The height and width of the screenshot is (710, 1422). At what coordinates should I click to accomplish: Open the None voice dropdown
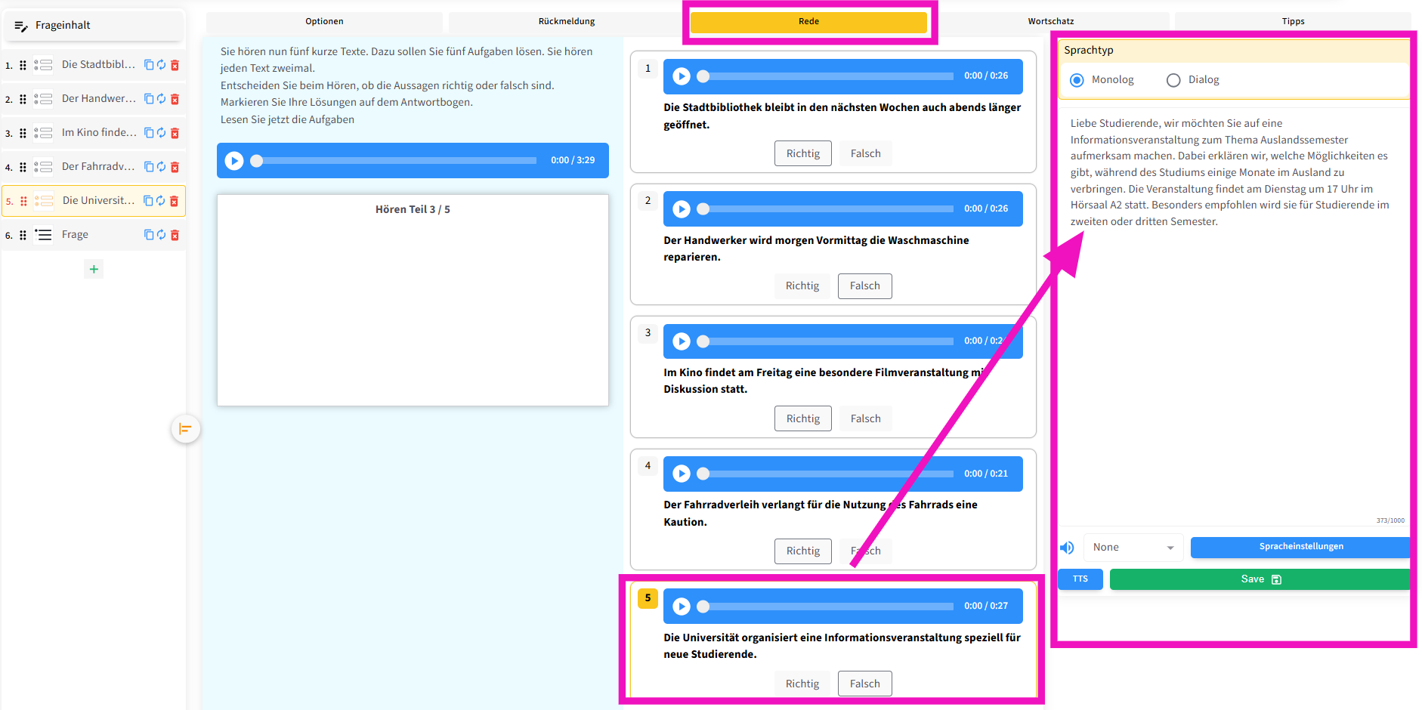1133,548
